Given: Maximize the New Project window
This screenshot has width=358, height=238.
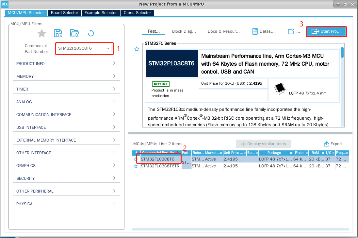Looking at the screenshot, I should click(345, 4).
